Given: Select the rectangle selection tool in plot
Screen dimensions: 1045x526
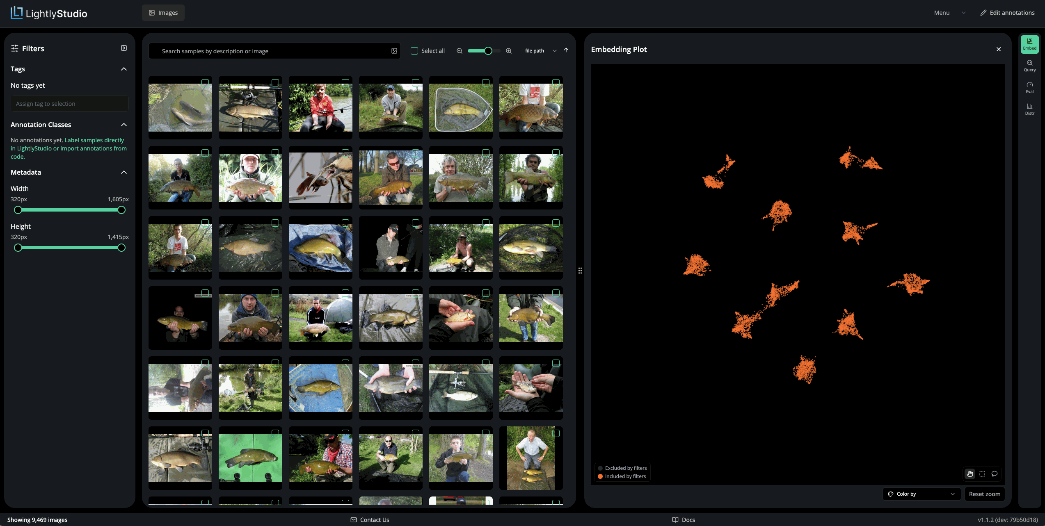Looking at the screenshot, I should tap(982, 474).
